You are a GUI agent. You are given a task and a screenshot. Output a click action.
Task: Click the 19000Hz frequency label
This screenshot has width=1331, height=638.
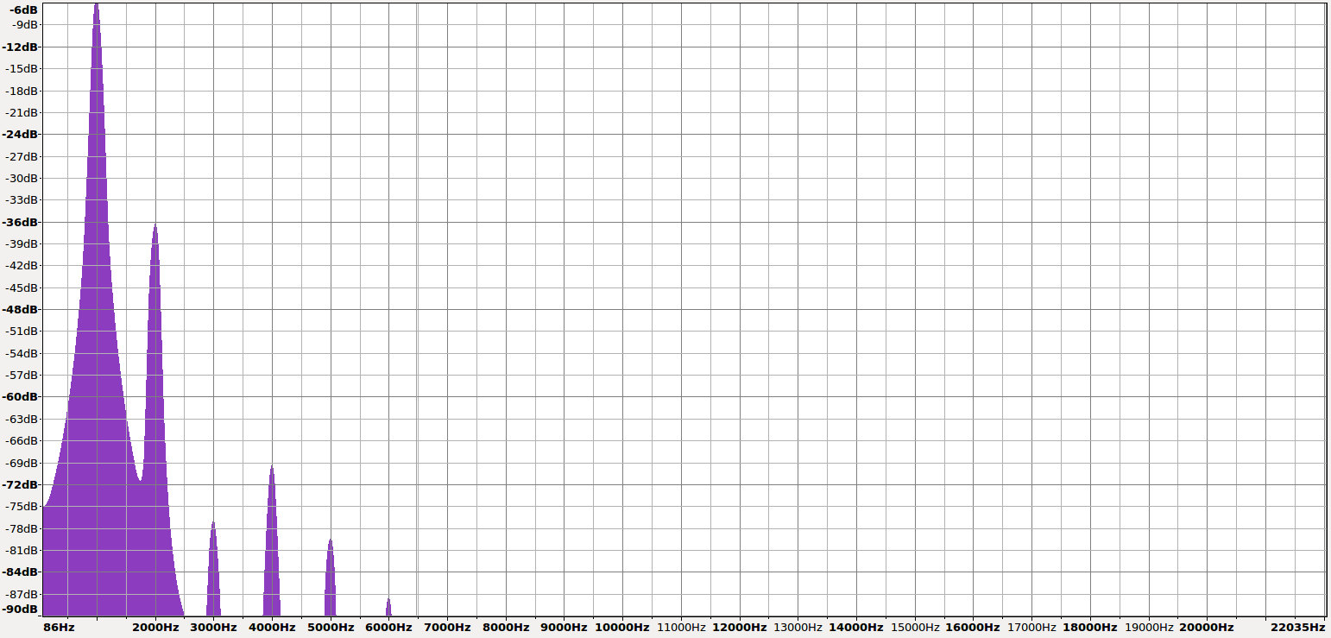pyautogui.click(x=1149, y=627)
